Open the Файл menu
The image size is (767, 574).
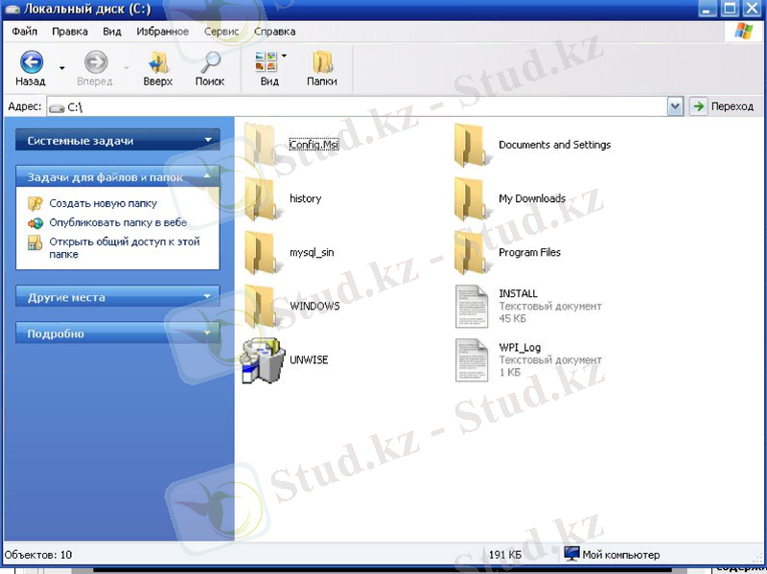25,32
